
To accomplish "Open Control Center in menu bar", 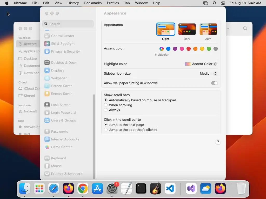I will tap(223, 3).
